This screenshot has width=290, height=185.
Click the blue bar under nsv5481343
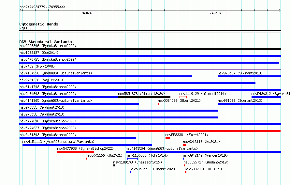coord(78,138)
